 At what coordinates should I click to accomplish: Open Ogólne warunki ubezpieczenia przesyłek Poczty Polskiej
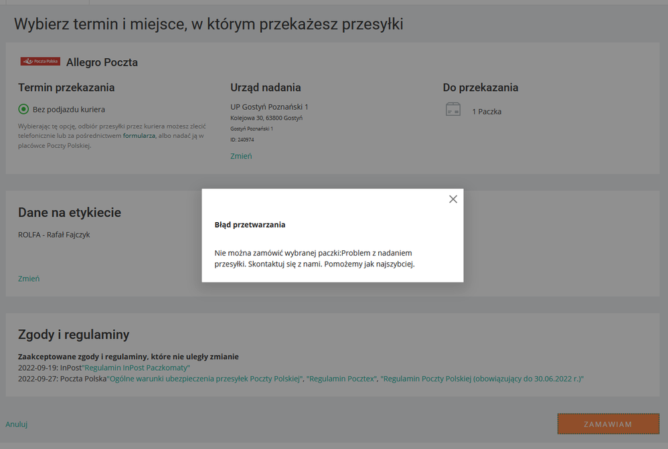click(205, 379)
